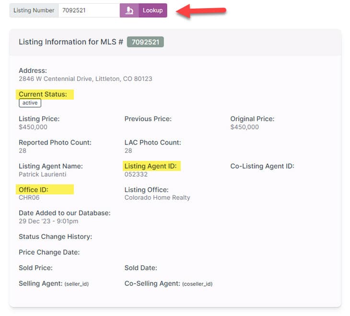
Task: Click Listing Office Colorado Home Realty
Action: [157, 198]
